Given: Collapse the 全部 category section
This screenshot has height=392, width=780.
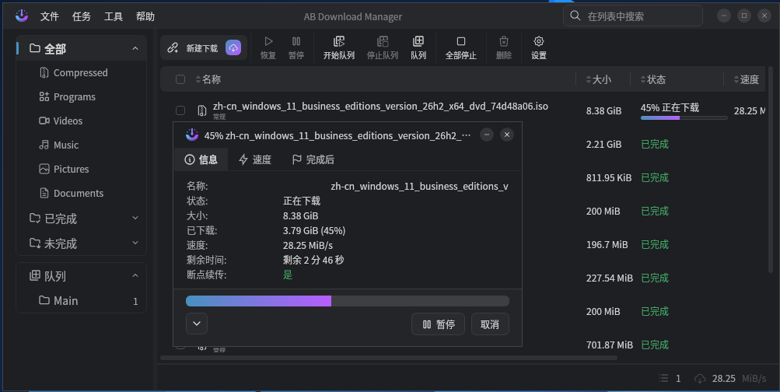Looking at the screenshot, I should pyautogui.click(x=135, y=49).
